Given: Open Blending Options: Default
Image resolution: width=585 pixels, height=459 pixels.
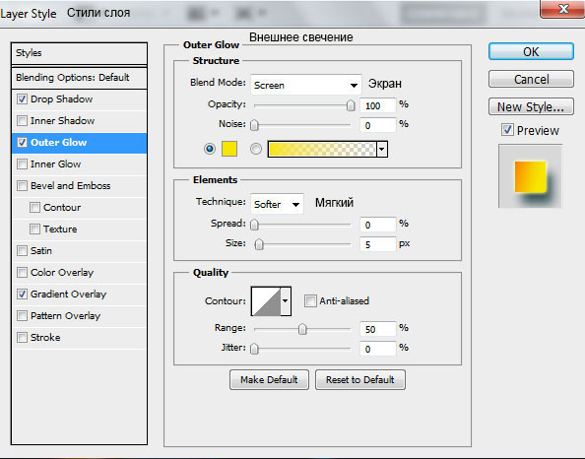Looking at the screenshot, I should (x=79, y=78).
